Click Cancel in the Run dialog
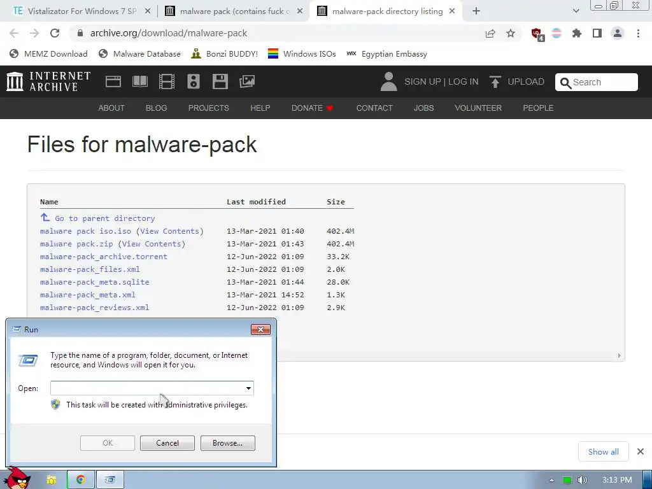652x489 pixels. pyautogui.click(x=167, y=443)
